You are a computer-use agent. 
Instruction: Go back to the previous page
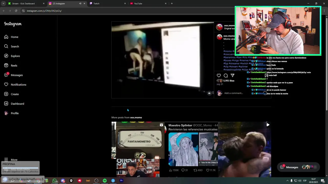tap(4, 11)
